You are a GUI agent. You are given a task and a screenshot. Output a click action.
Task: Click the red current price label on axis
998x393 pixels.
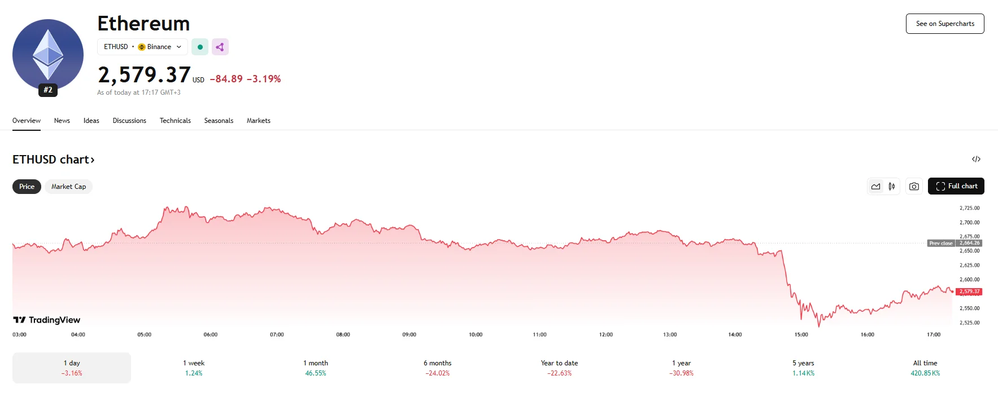click(x=969, y=292)
